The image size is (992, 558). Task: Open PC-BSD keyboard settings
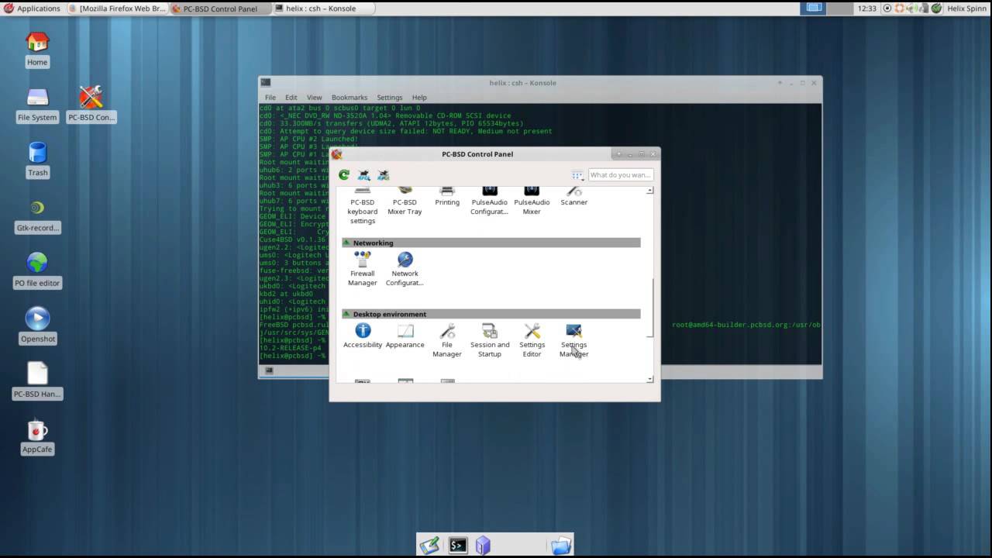click(363, 206)
